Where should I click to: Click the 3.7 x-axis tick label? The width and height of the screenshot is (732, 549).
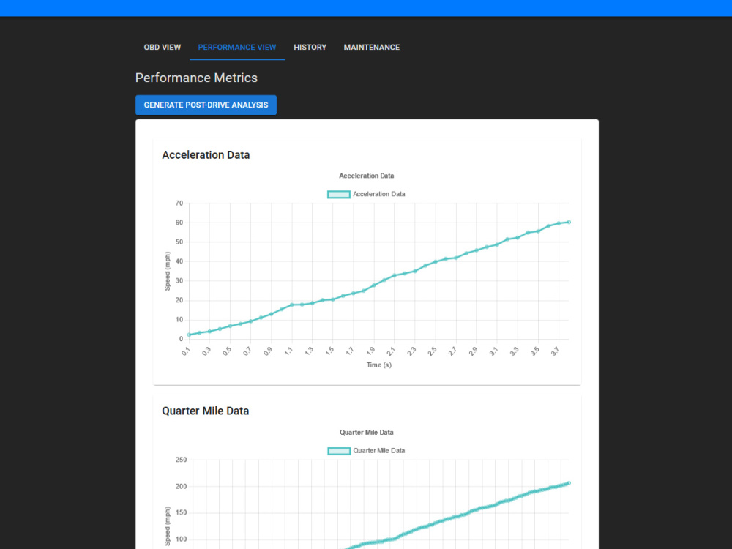pos(555,352)
